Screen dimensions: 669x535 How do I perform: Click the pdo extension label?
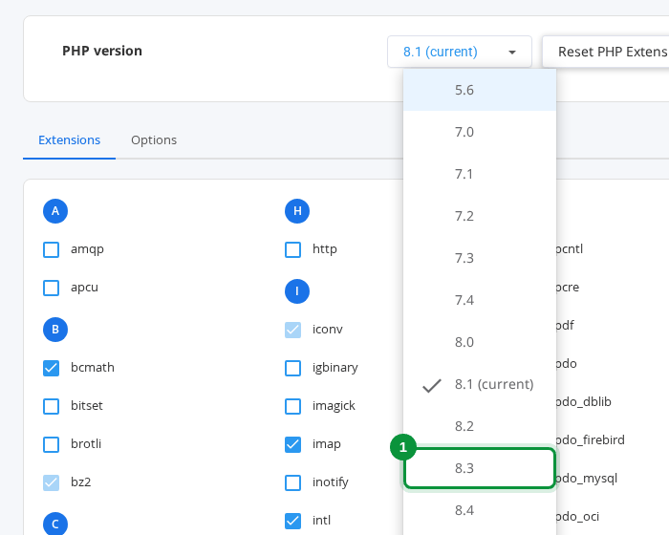pos(566,363)
